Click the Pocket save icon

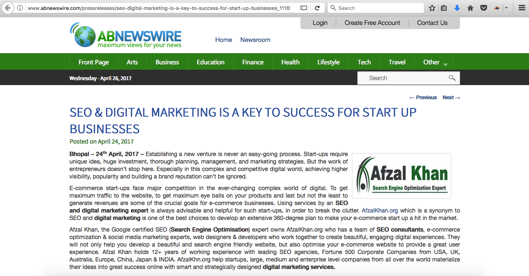click(483, 8)
